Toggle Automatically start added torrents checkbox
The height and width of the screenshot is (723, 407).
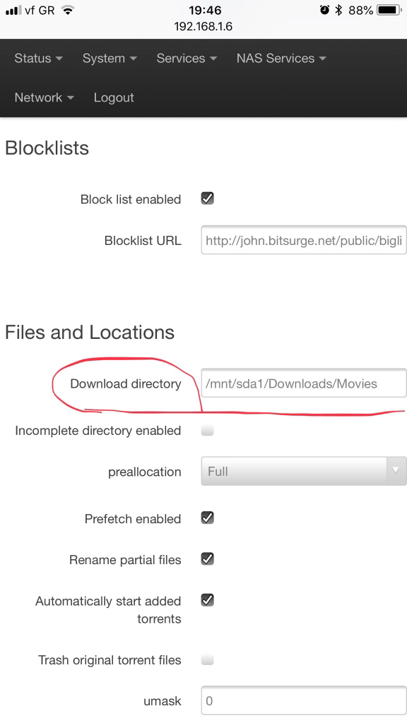(x=208, y=600)
